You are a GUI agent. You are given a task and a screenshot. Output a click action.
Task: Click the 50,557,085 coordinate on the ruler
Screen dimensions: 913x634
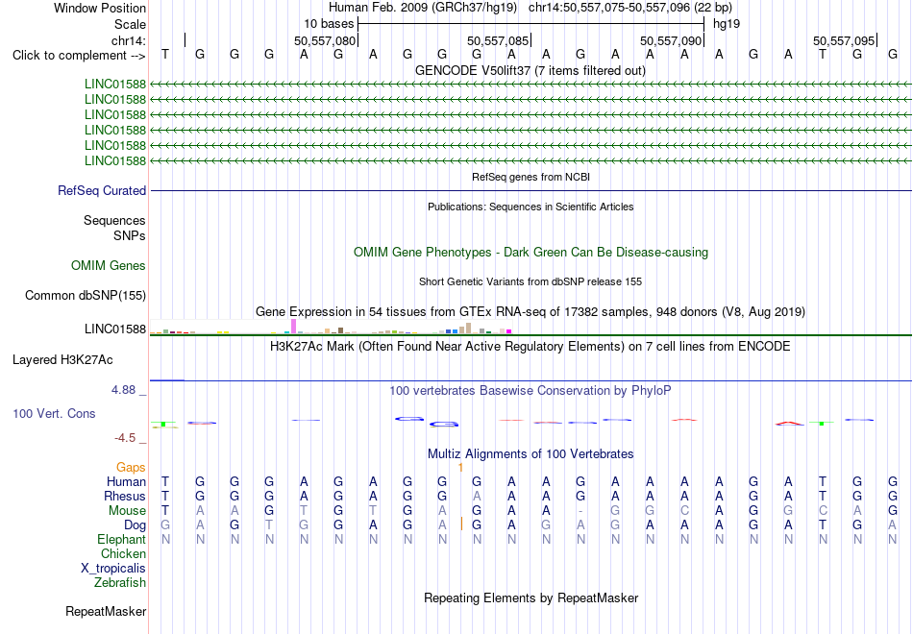coord(498,40)
